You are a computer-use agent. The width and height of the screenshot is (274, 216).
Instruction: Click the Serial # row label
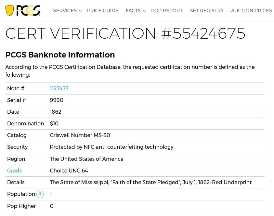click(17, 100)
